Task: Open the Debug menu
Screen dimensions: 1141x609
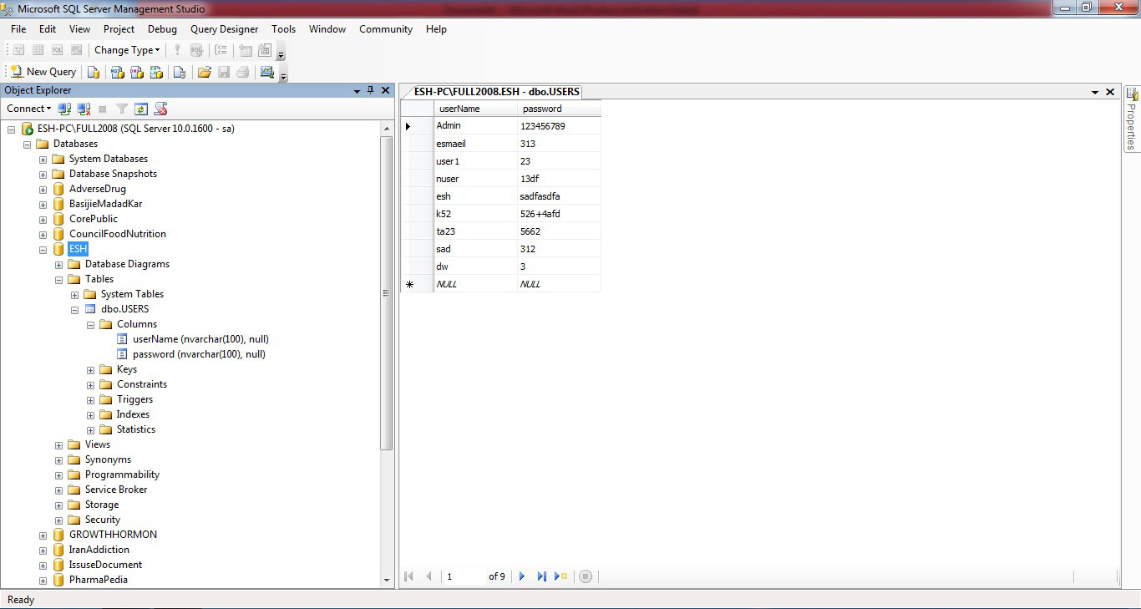Action: [163, 28]
